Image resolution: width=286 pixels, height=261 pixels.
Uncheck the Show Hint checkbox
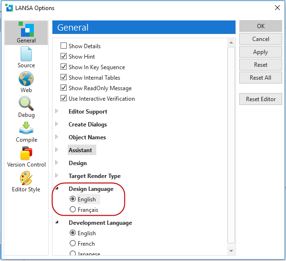point(64,57)
